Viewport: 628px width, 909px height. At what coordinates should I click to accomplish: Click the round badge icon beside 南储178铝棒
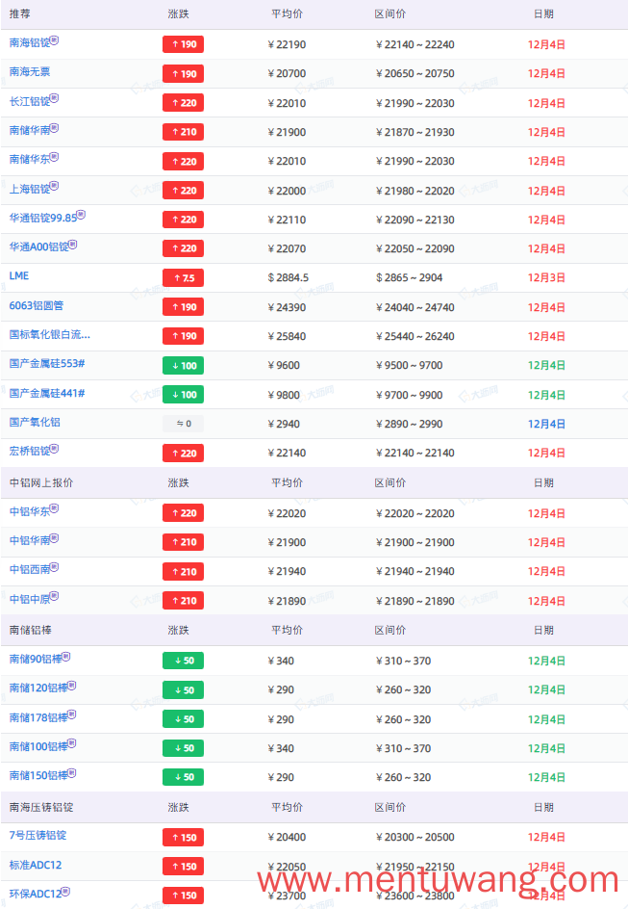[72, 714]
